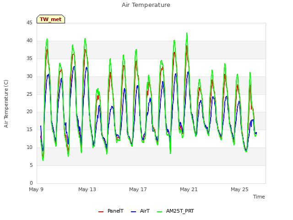Click the highest green peak near May 21
293x220 pixels.
click(x=187, y=33)
